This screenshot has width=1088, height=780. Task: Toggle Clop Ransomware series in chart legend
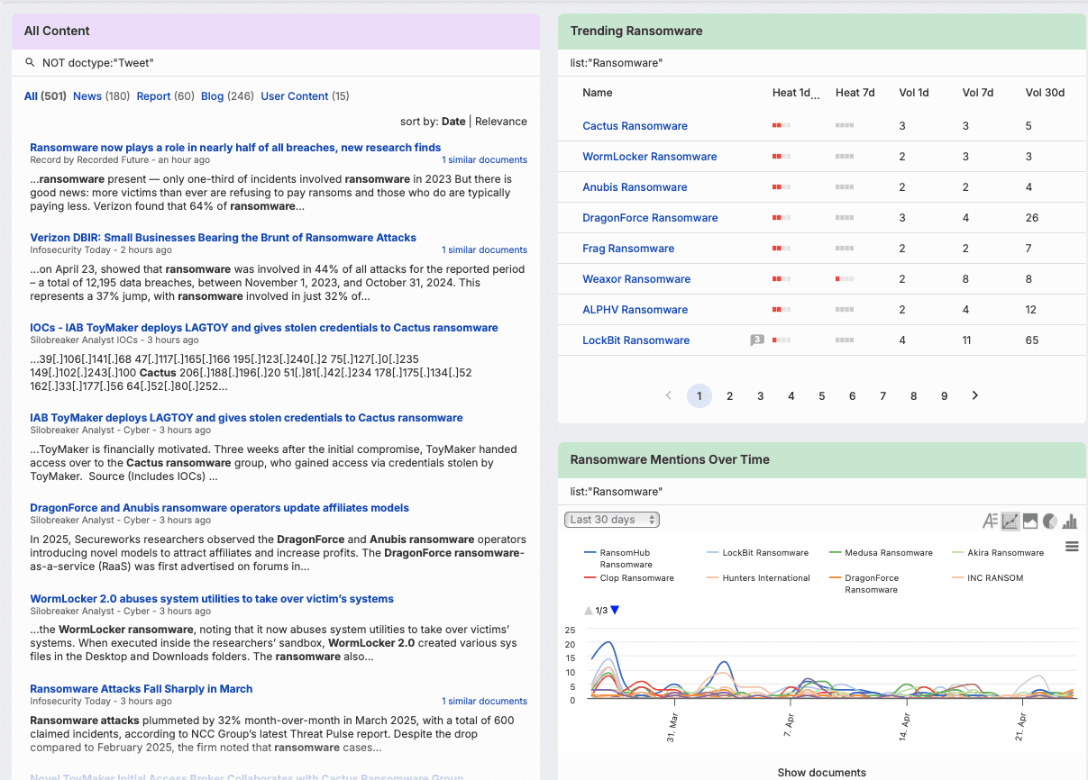(629, 578)
